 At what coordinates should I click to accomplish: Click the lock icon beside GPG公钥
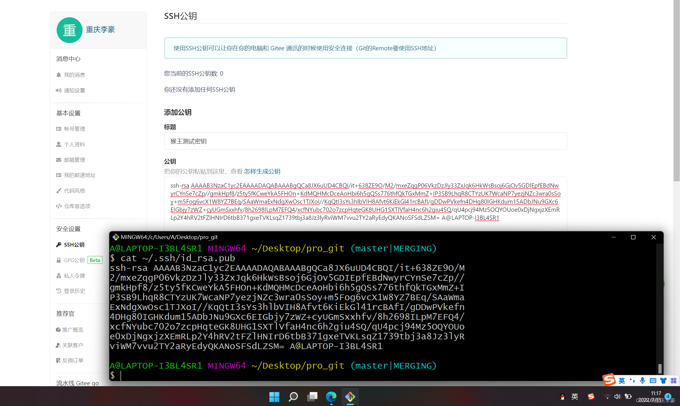tap(59, 260)
